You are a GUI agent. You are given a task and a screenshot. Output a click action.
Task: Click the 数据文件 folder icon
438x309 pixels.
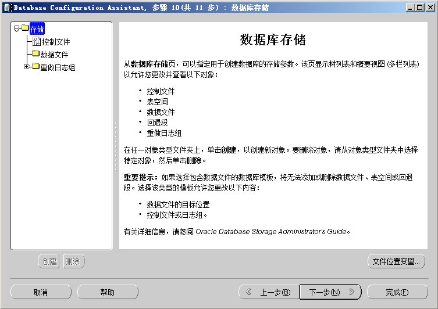(x=35, y=53)
